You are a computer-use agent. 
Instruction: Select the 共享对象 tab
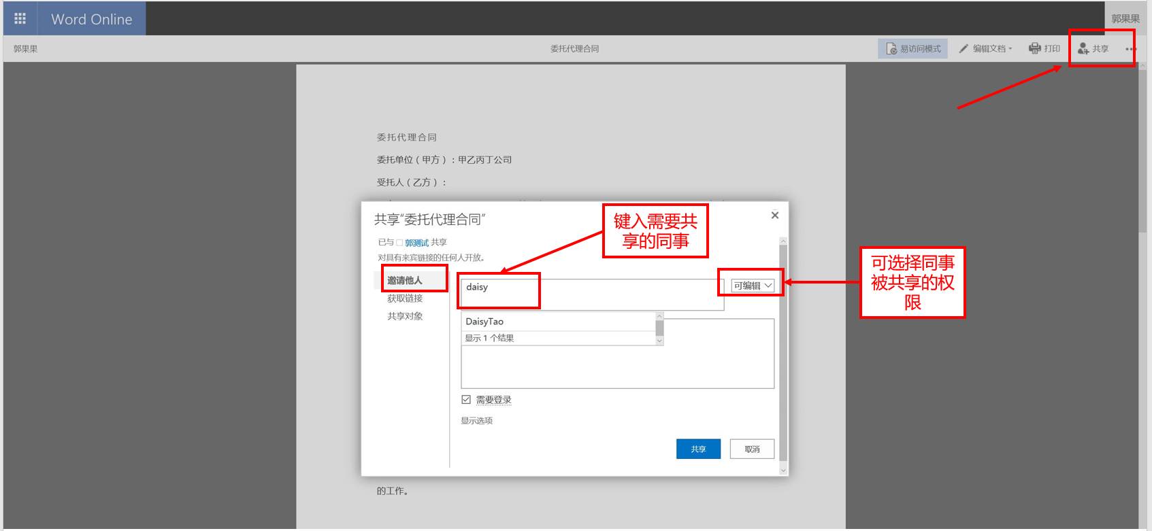click(405, 316)
